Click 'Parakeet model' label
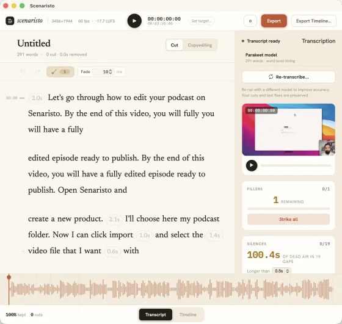Viewport: 342px width, 324px height. pyautogui.click(x=261, y=55)
